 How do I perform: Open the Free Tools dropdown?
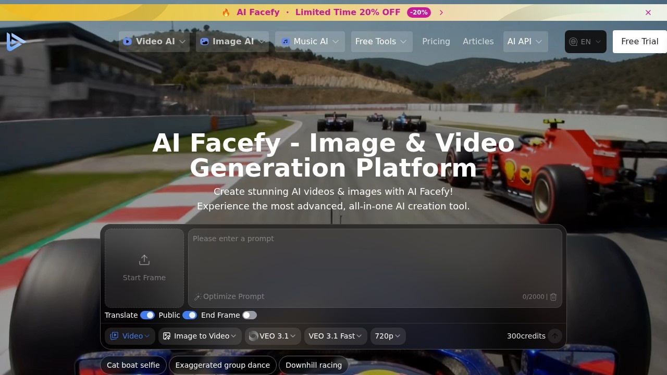[x=382, y=42]
